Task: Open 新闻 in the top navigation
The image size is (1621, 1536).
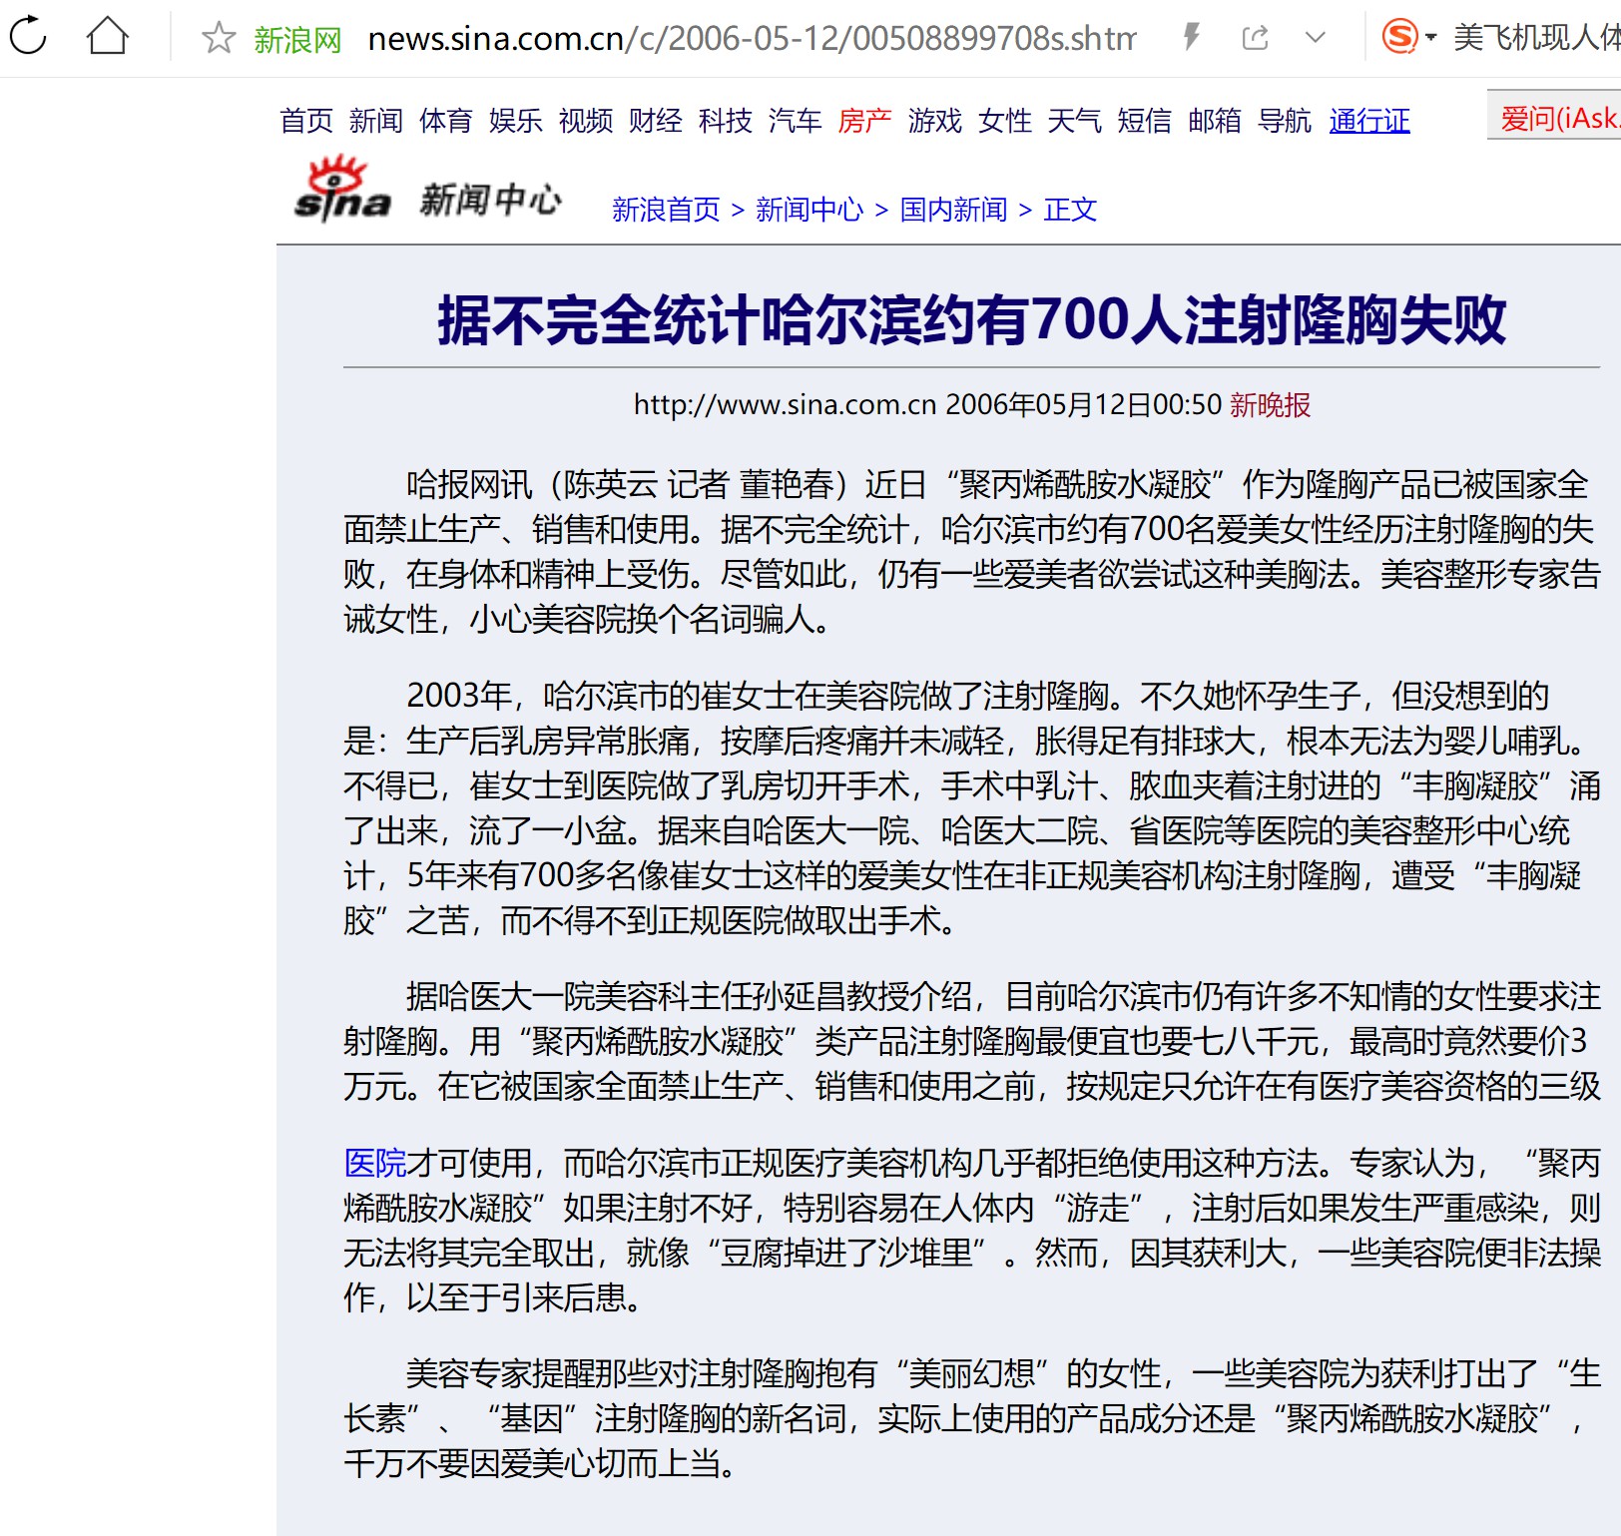Action: pos(376,121)
